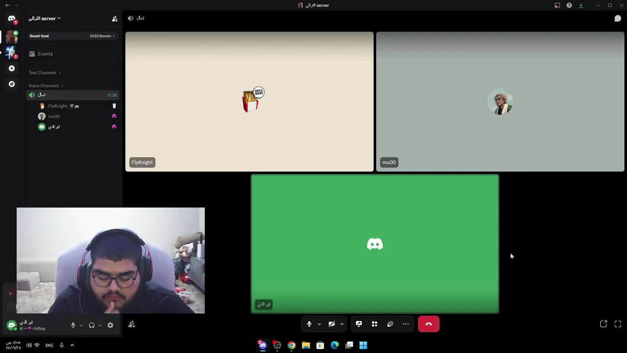
Task: Go back with the left arrow
Action: 7,5
